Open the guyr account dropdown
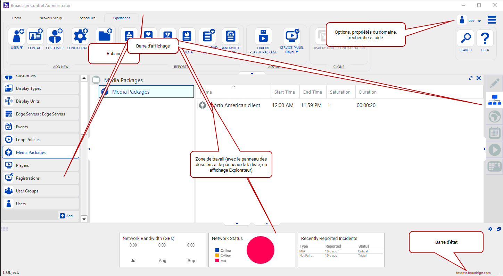 click(479, 21)
